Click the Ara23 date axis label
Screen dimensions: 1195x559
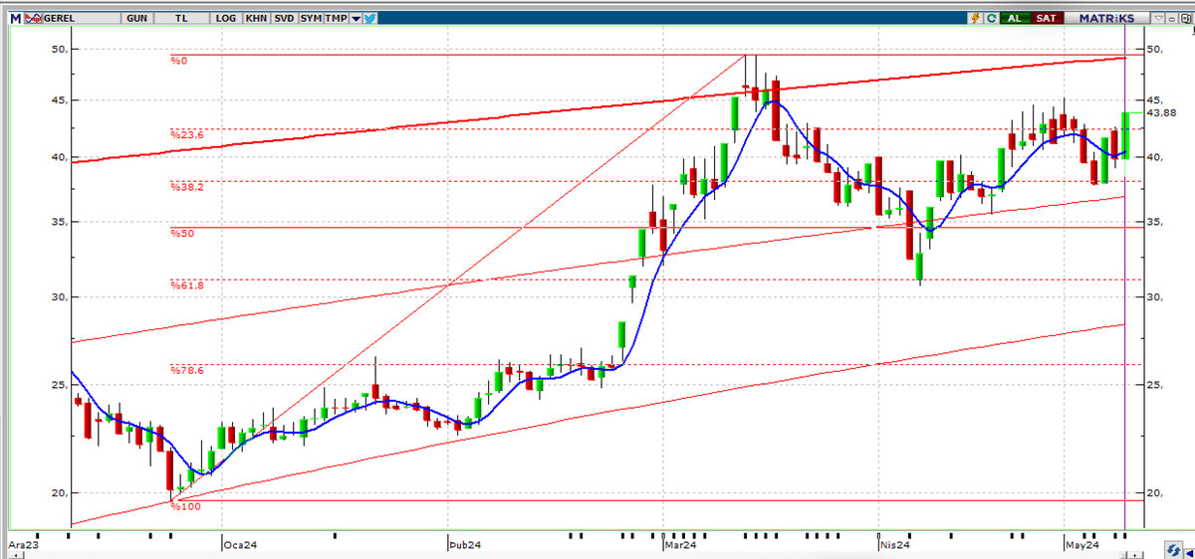(24, 545)
